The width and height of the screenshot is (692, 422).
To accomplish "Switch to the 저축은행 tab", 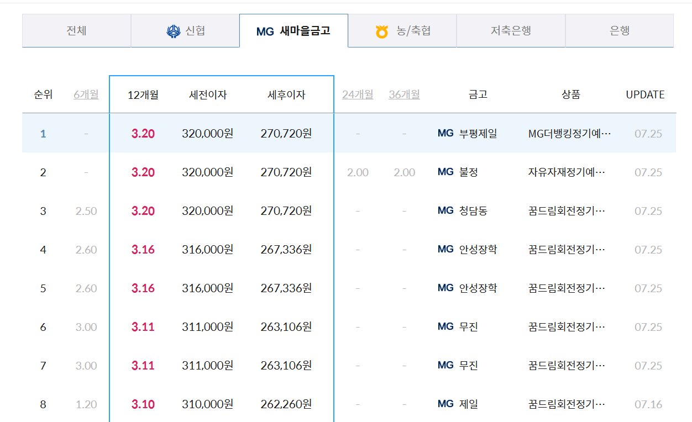I will [511, 31].
